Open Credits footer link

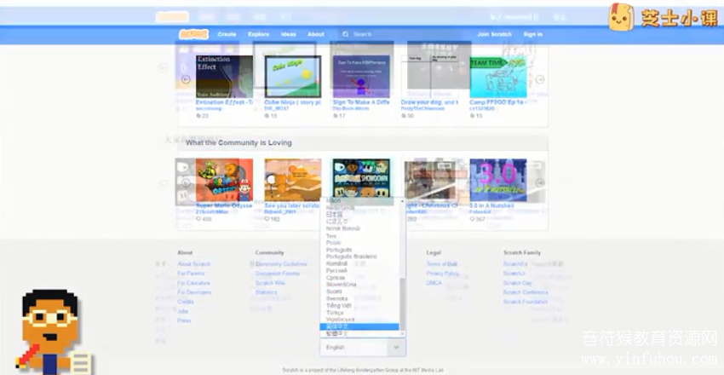tap(186, 302)
